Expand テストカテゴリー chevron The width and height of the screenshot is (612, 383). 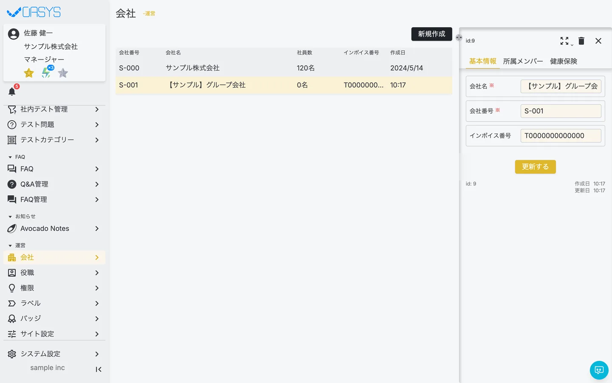click(x=97, y=140)
